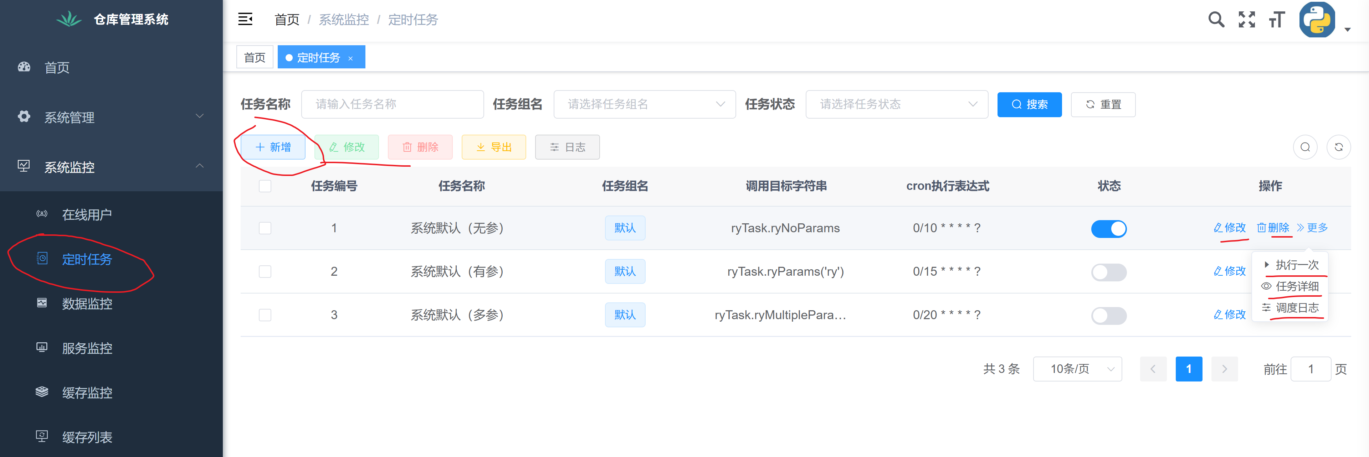Click the blue 搜索 button
The height and width of the screenshot is (457, 1369).
(1029, 104)
